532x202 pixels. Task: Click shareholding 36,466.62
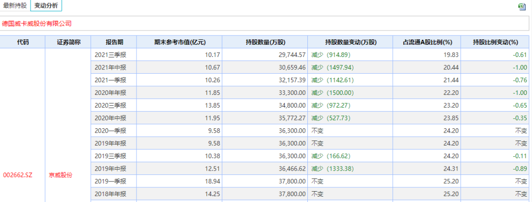pyautogui.click(x=292, y=169)
